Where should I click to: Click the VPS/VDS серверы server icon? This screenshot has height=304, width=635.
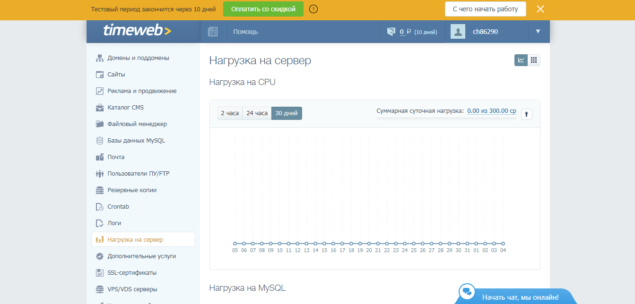tap(99, 289)
